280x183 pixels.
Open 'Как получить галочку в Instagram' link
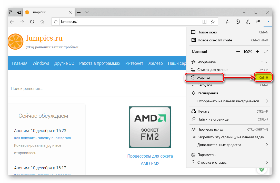point(43,138)
